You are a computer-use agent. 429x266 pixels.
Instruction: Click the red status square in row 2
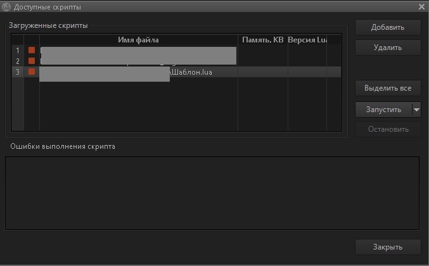[32, 61]
